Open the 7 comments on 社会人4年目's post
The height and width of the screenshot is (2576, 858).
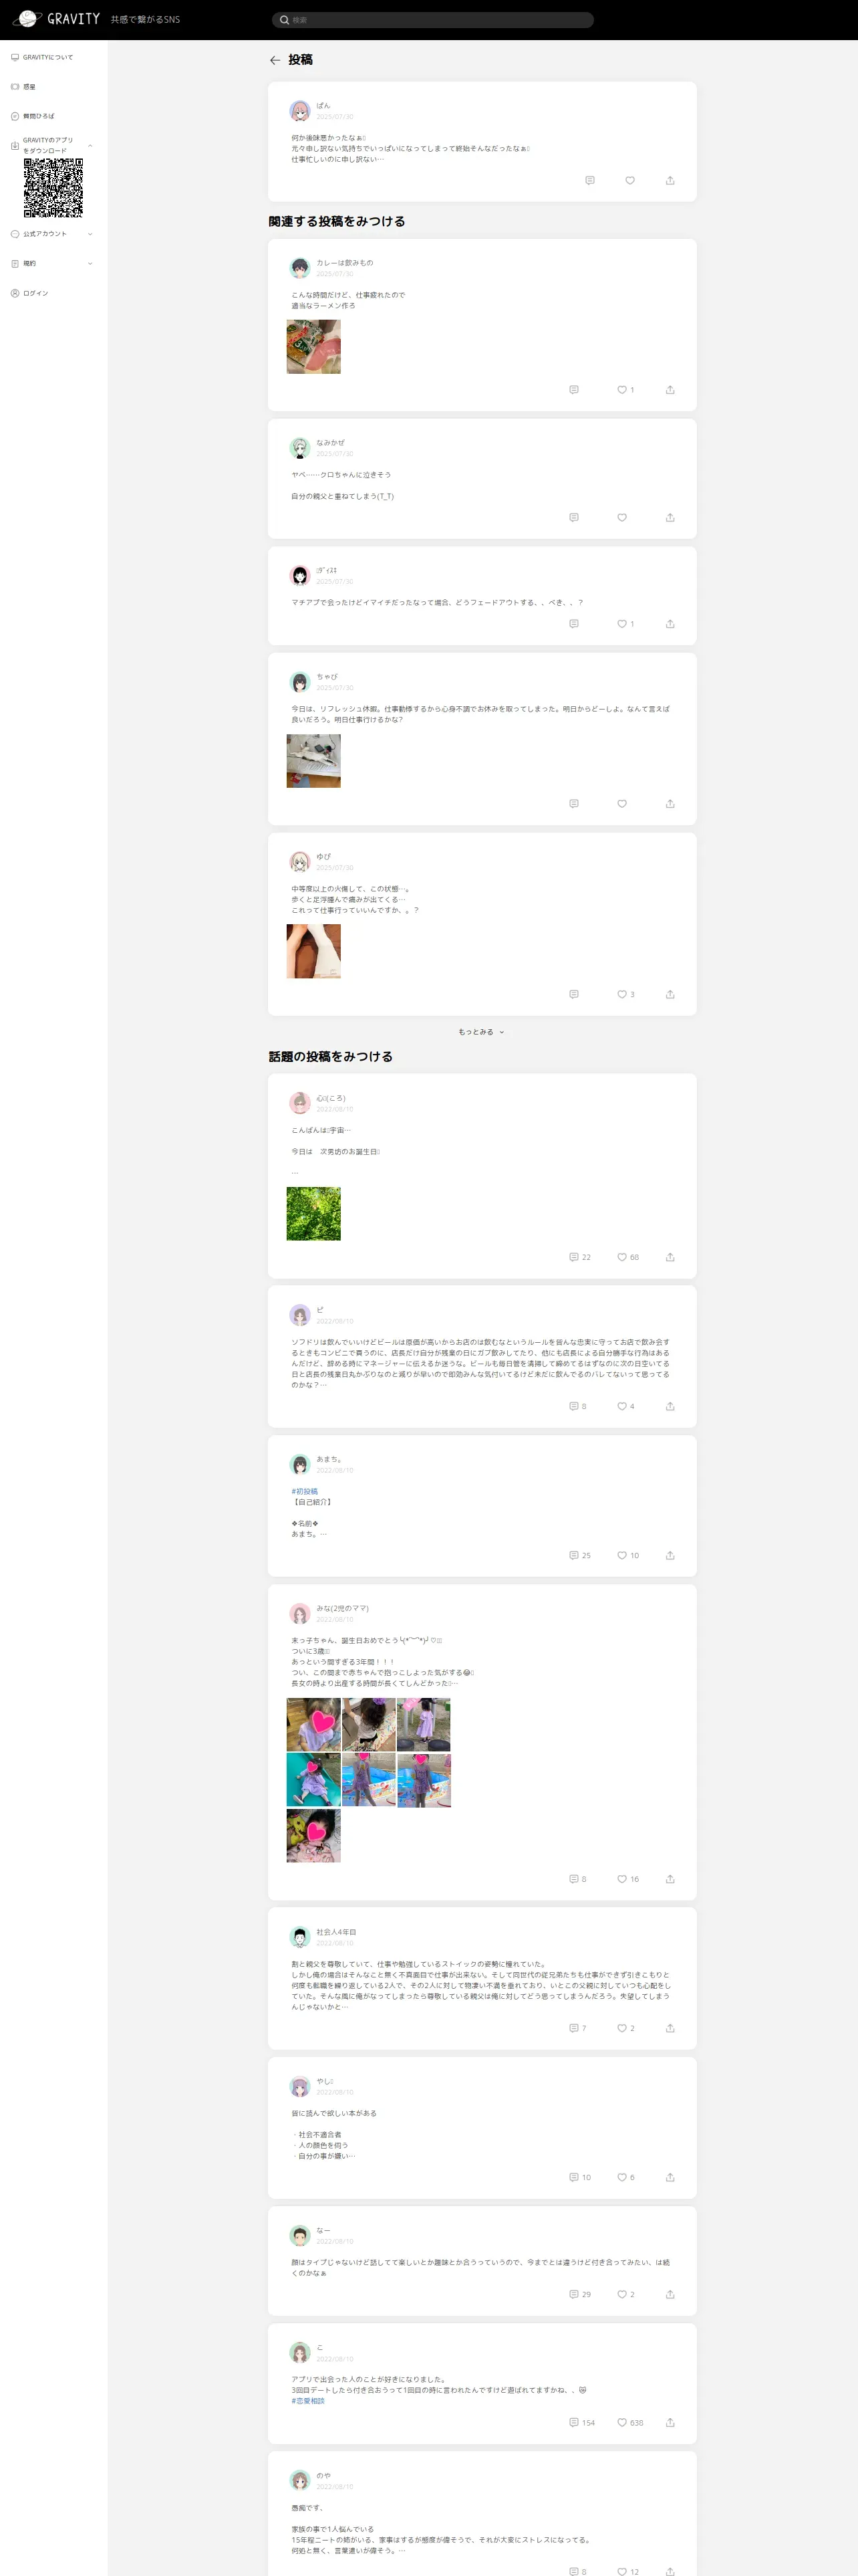pos(577,2029)
